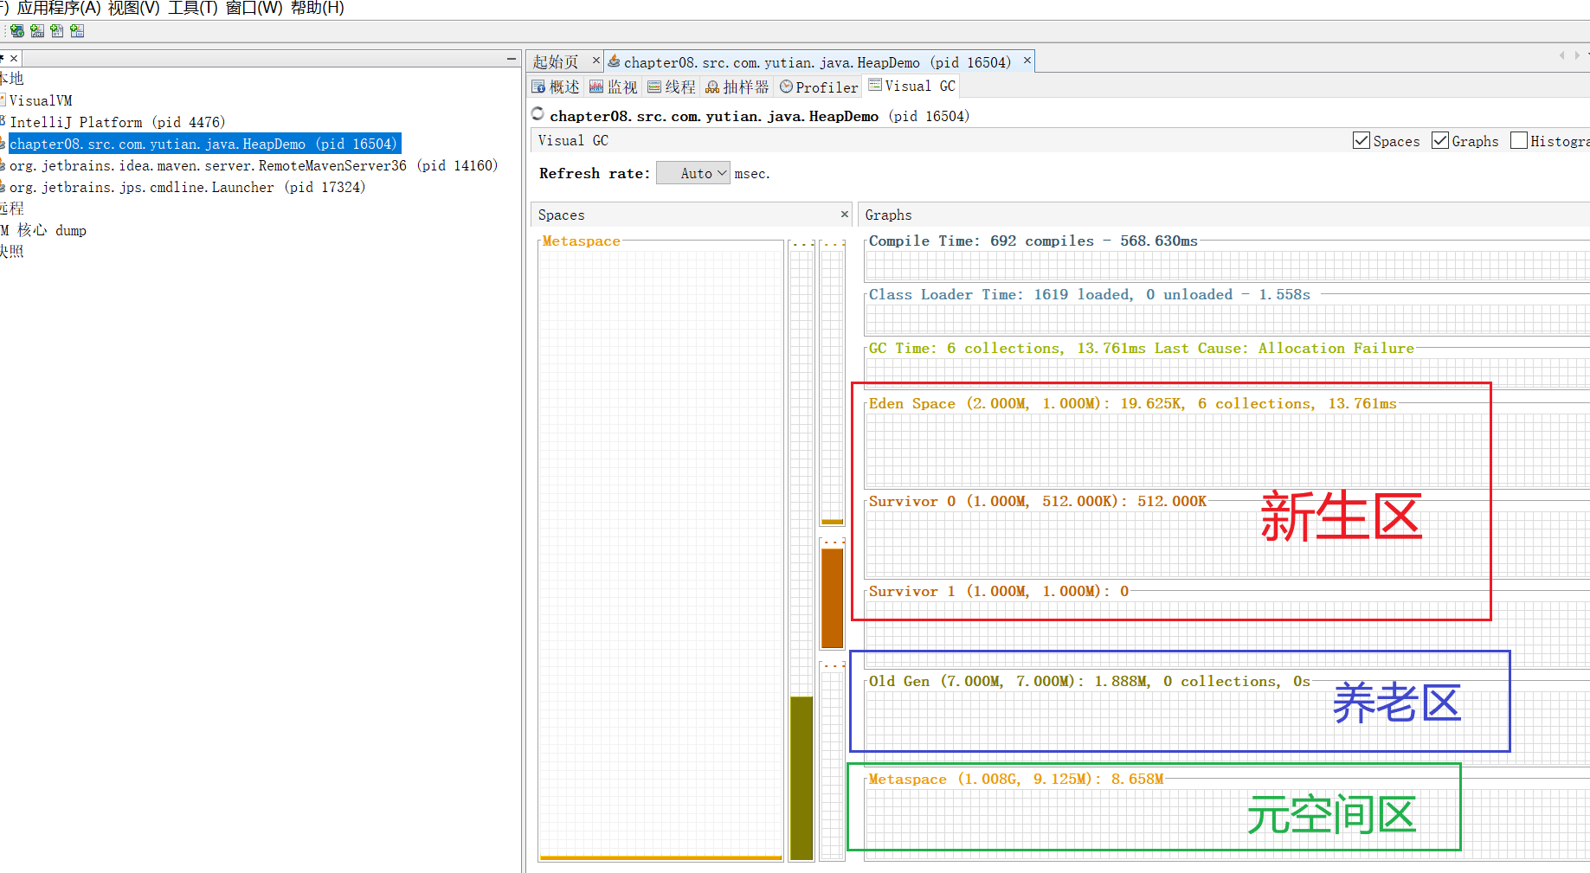Click the orange Survivor space usage bar
1590x873 pixels.
tap(832, 597)
